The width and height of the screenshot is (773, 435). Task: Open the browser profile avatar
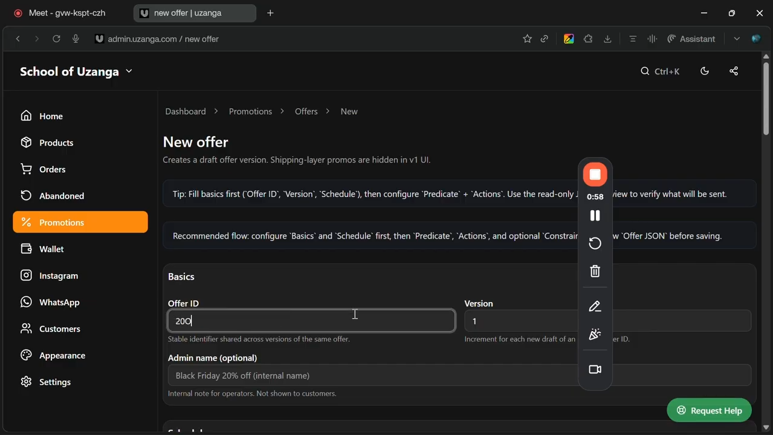(x=756, y=39)
